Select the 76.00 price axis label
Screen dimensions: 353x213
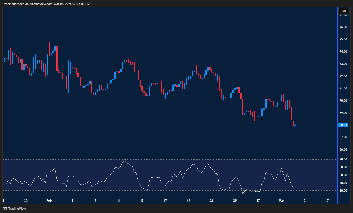[x=343, y=27]
